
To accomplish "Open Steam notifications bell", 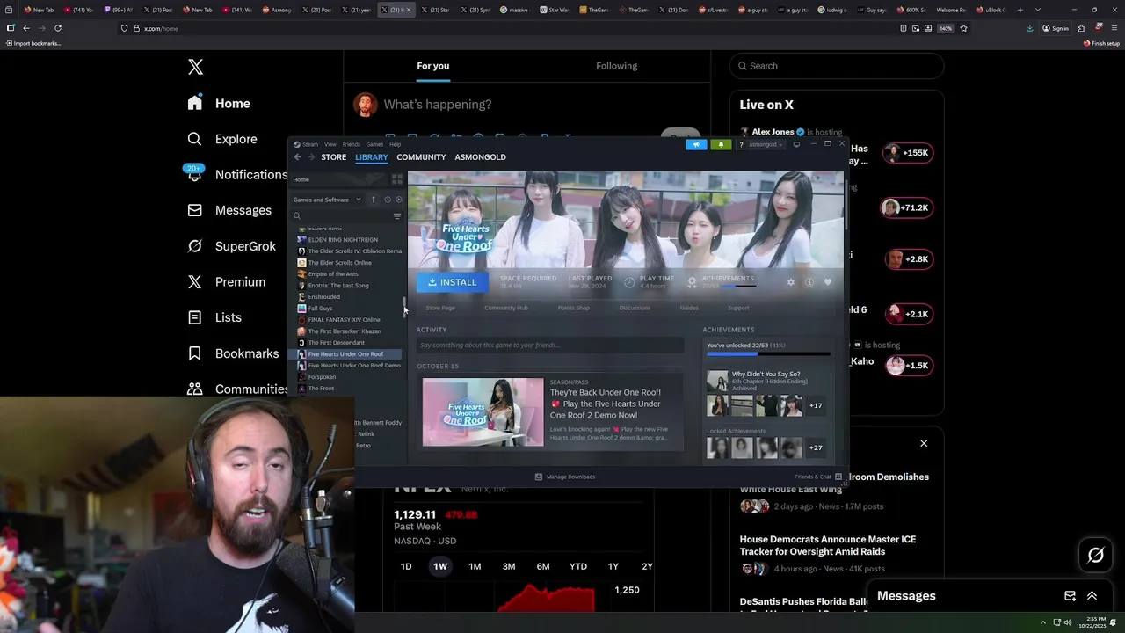I will coord(721,144).
